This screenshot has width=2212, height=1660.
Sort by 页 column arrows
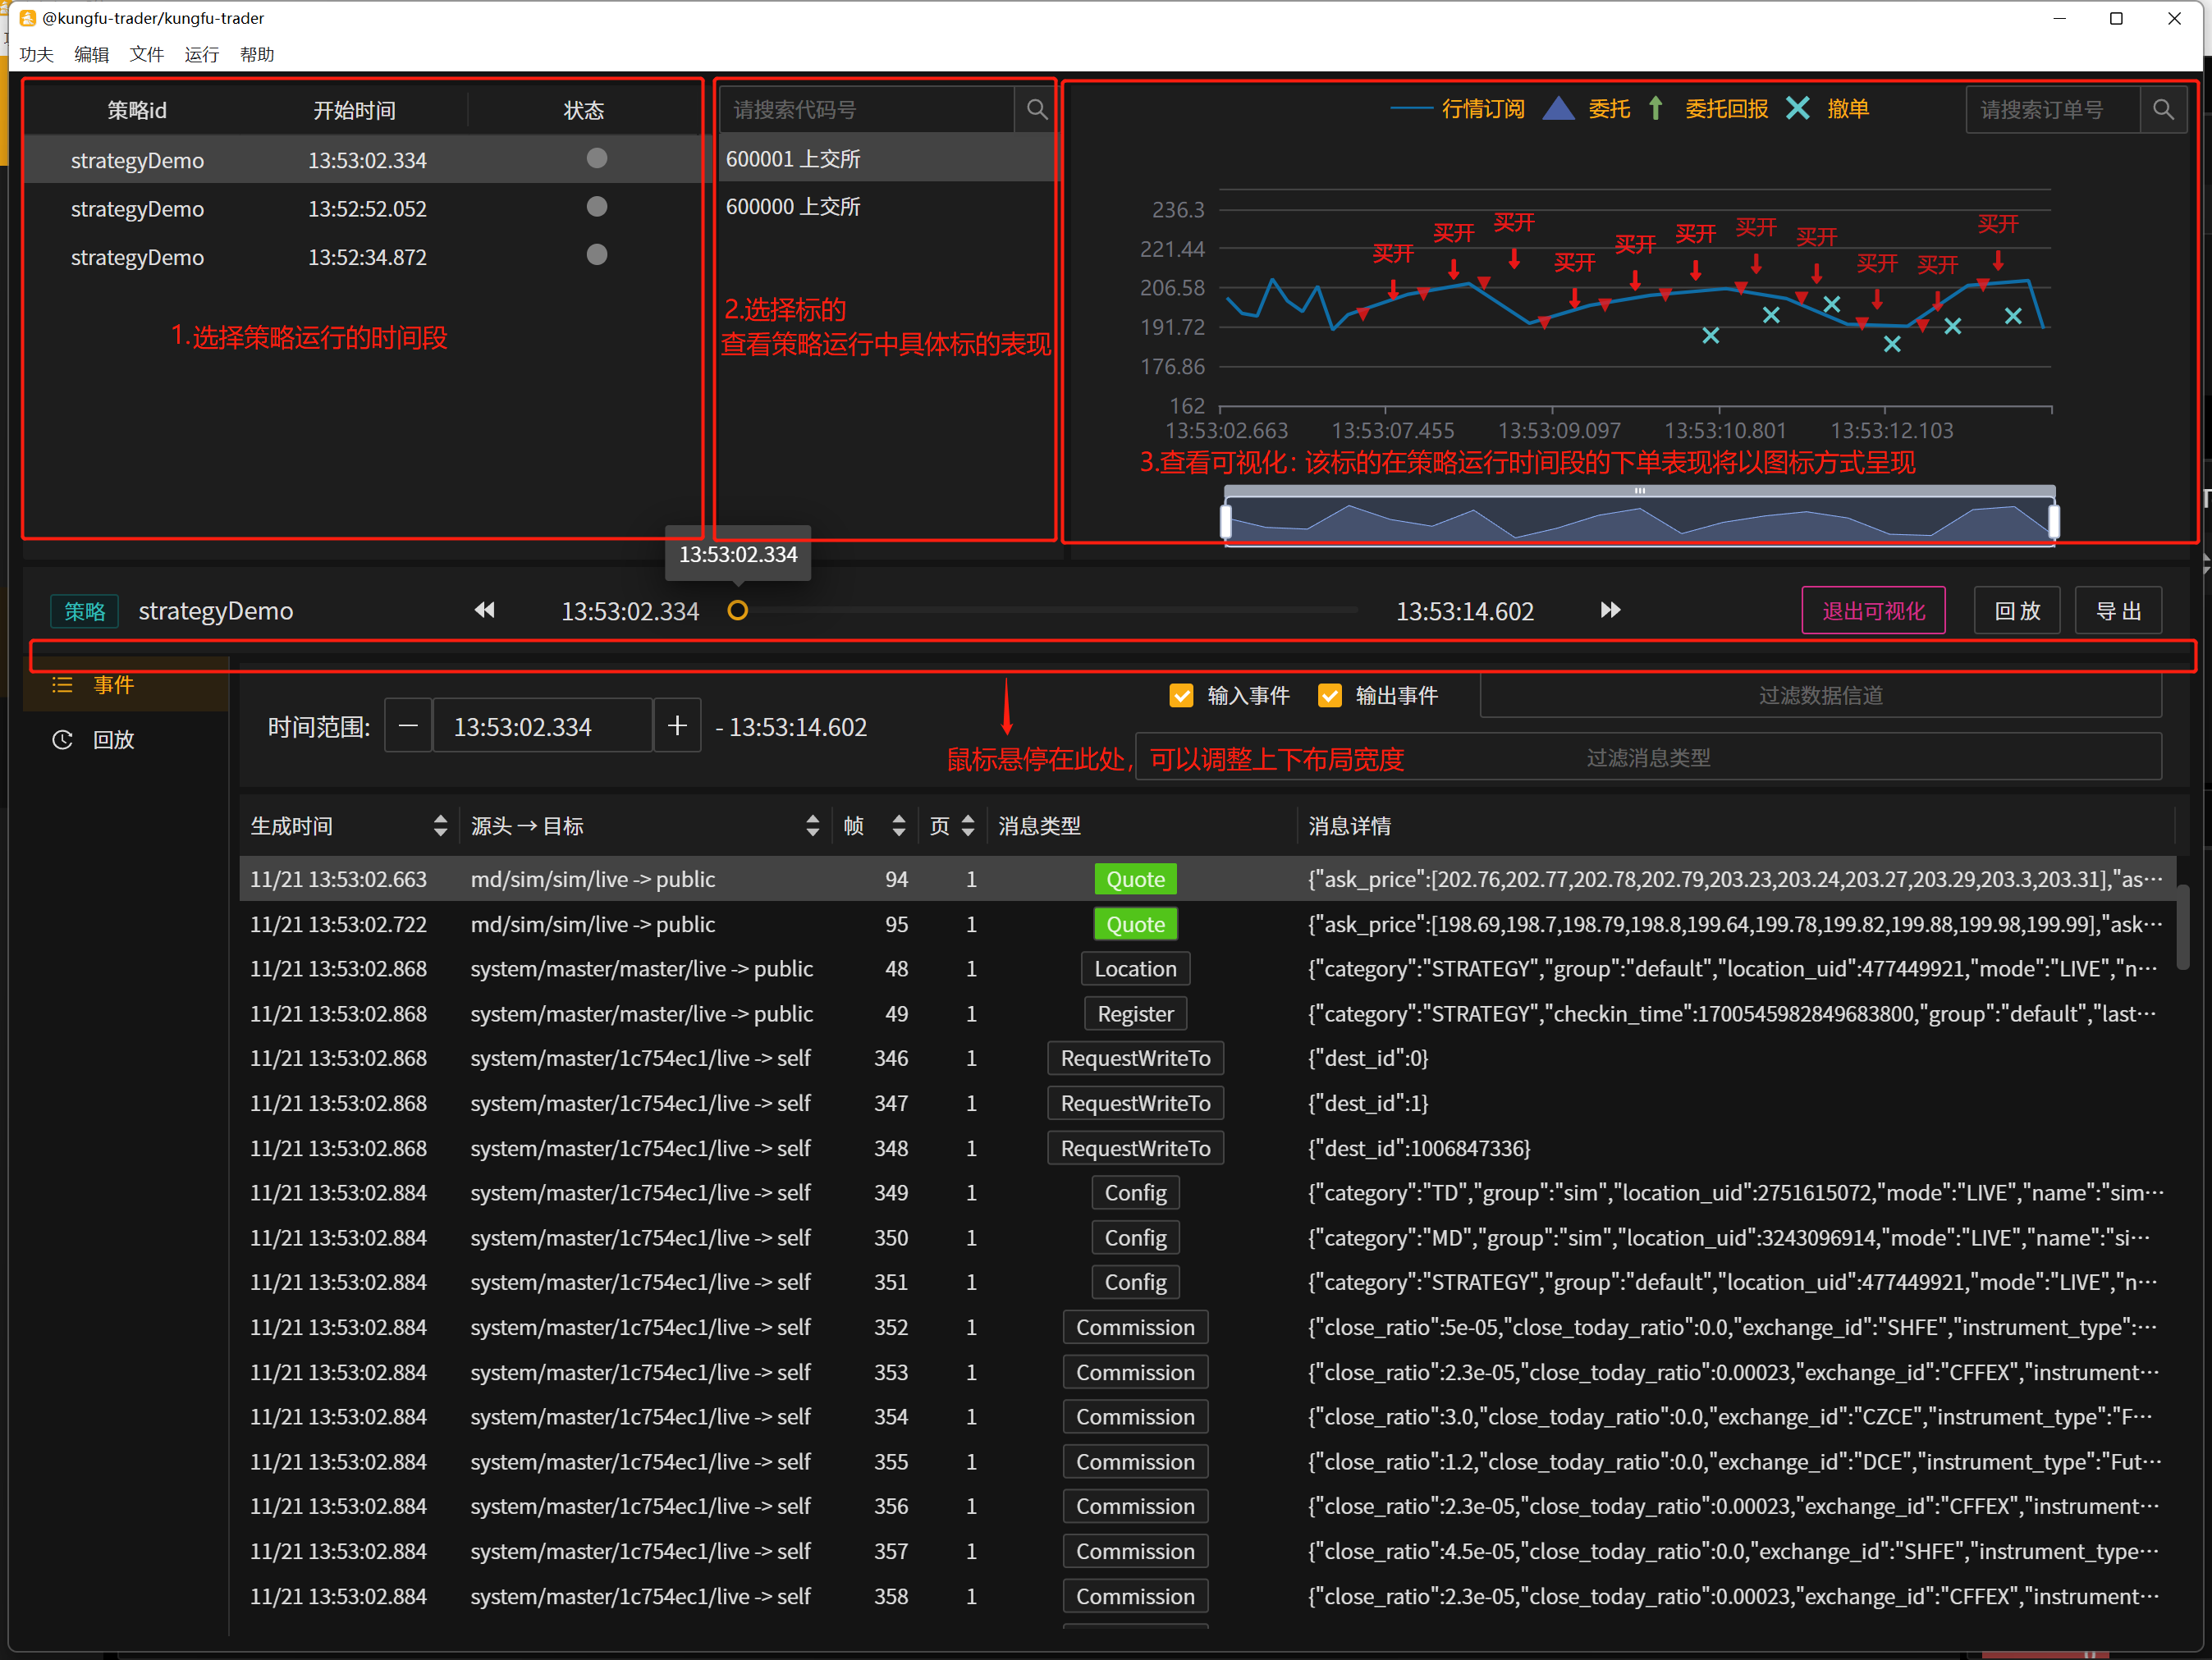click(967, 825)
